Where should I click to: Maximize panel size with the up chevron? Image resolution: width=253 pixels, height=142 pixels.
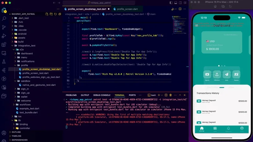click(x=180, y=95)
